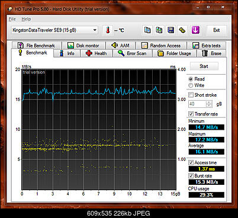Copy info to clipboard icon
238x218 pixels.
tap(147, 30)
